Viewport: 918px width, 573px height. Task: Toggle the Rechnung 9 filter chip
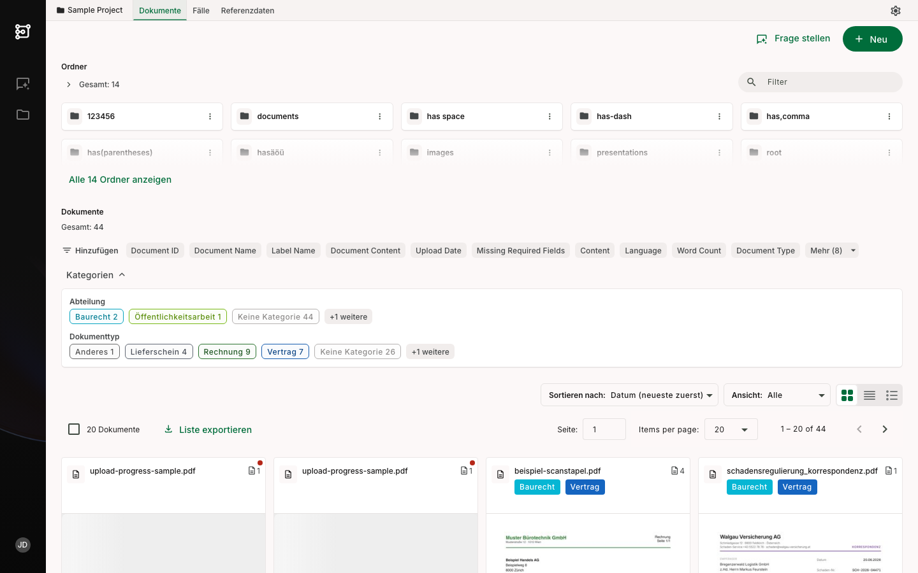(227, 352)
